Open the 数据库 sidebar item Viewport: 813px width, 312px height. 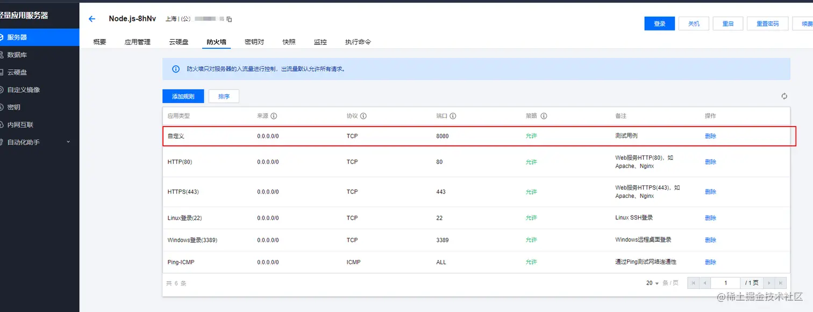pyautogui.click(x=17, y=55)
